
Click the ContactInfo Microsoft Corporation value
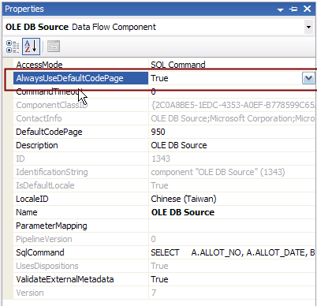pos(232,118)
